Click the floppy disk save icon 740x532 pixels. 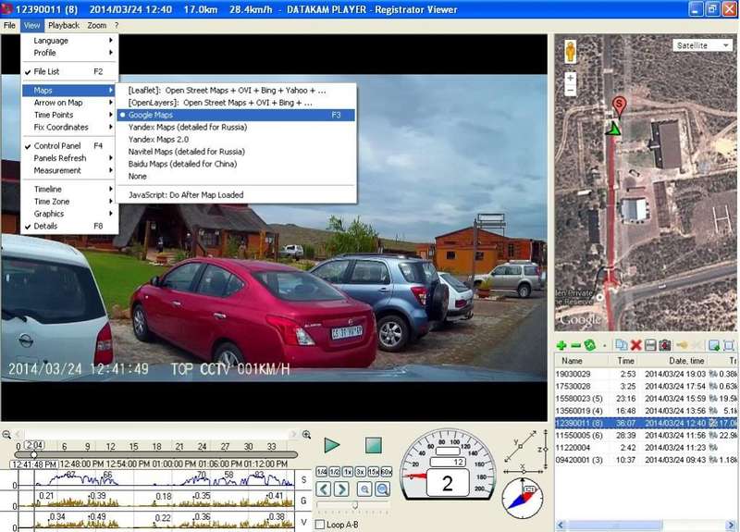pyautogui.click(x=650, y=345)
